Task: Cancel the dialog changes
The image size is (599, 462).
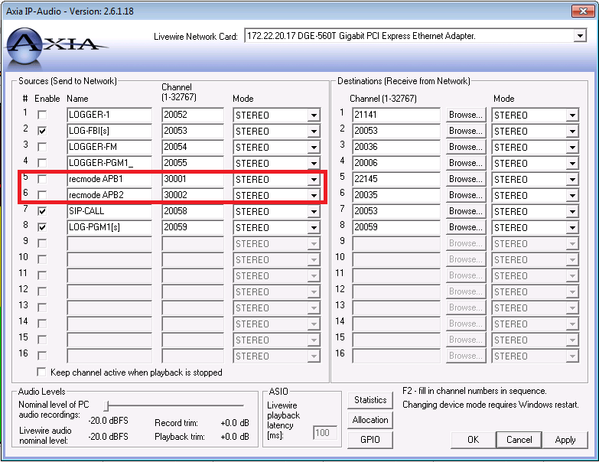Action: coord(519,440)
